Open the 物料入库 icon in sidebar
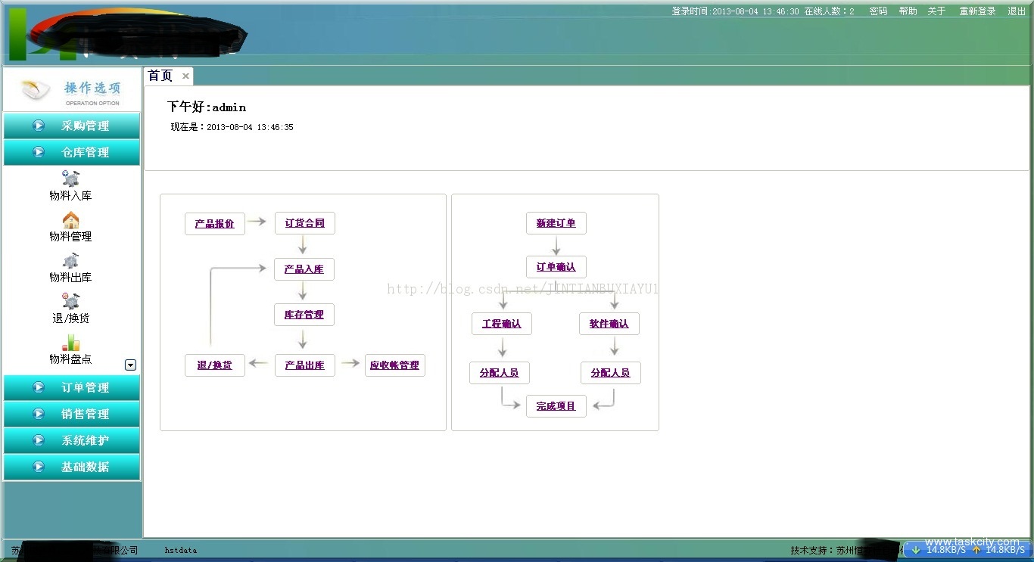The width and height of the screenshot is (1034, 562). [x=70, y=179]
